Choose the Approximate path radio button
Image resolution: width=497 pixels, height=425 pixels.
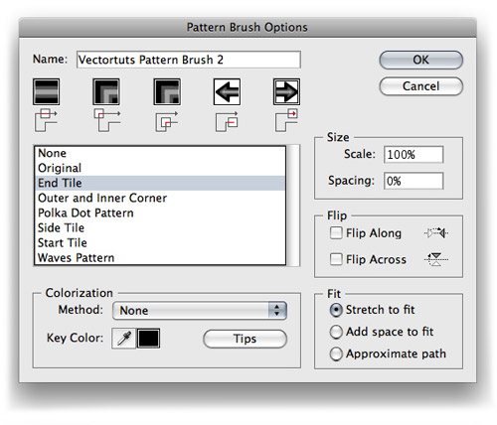[x=336, y=354]
